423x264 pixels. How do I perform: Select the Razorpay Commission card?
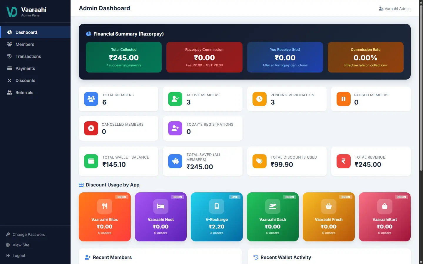coord(204,57)
